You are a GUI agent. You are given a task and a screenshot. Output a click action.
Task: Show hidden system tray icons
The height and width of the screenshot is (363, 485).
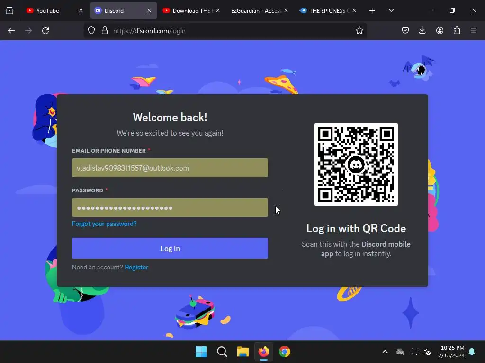pos(385,352)
